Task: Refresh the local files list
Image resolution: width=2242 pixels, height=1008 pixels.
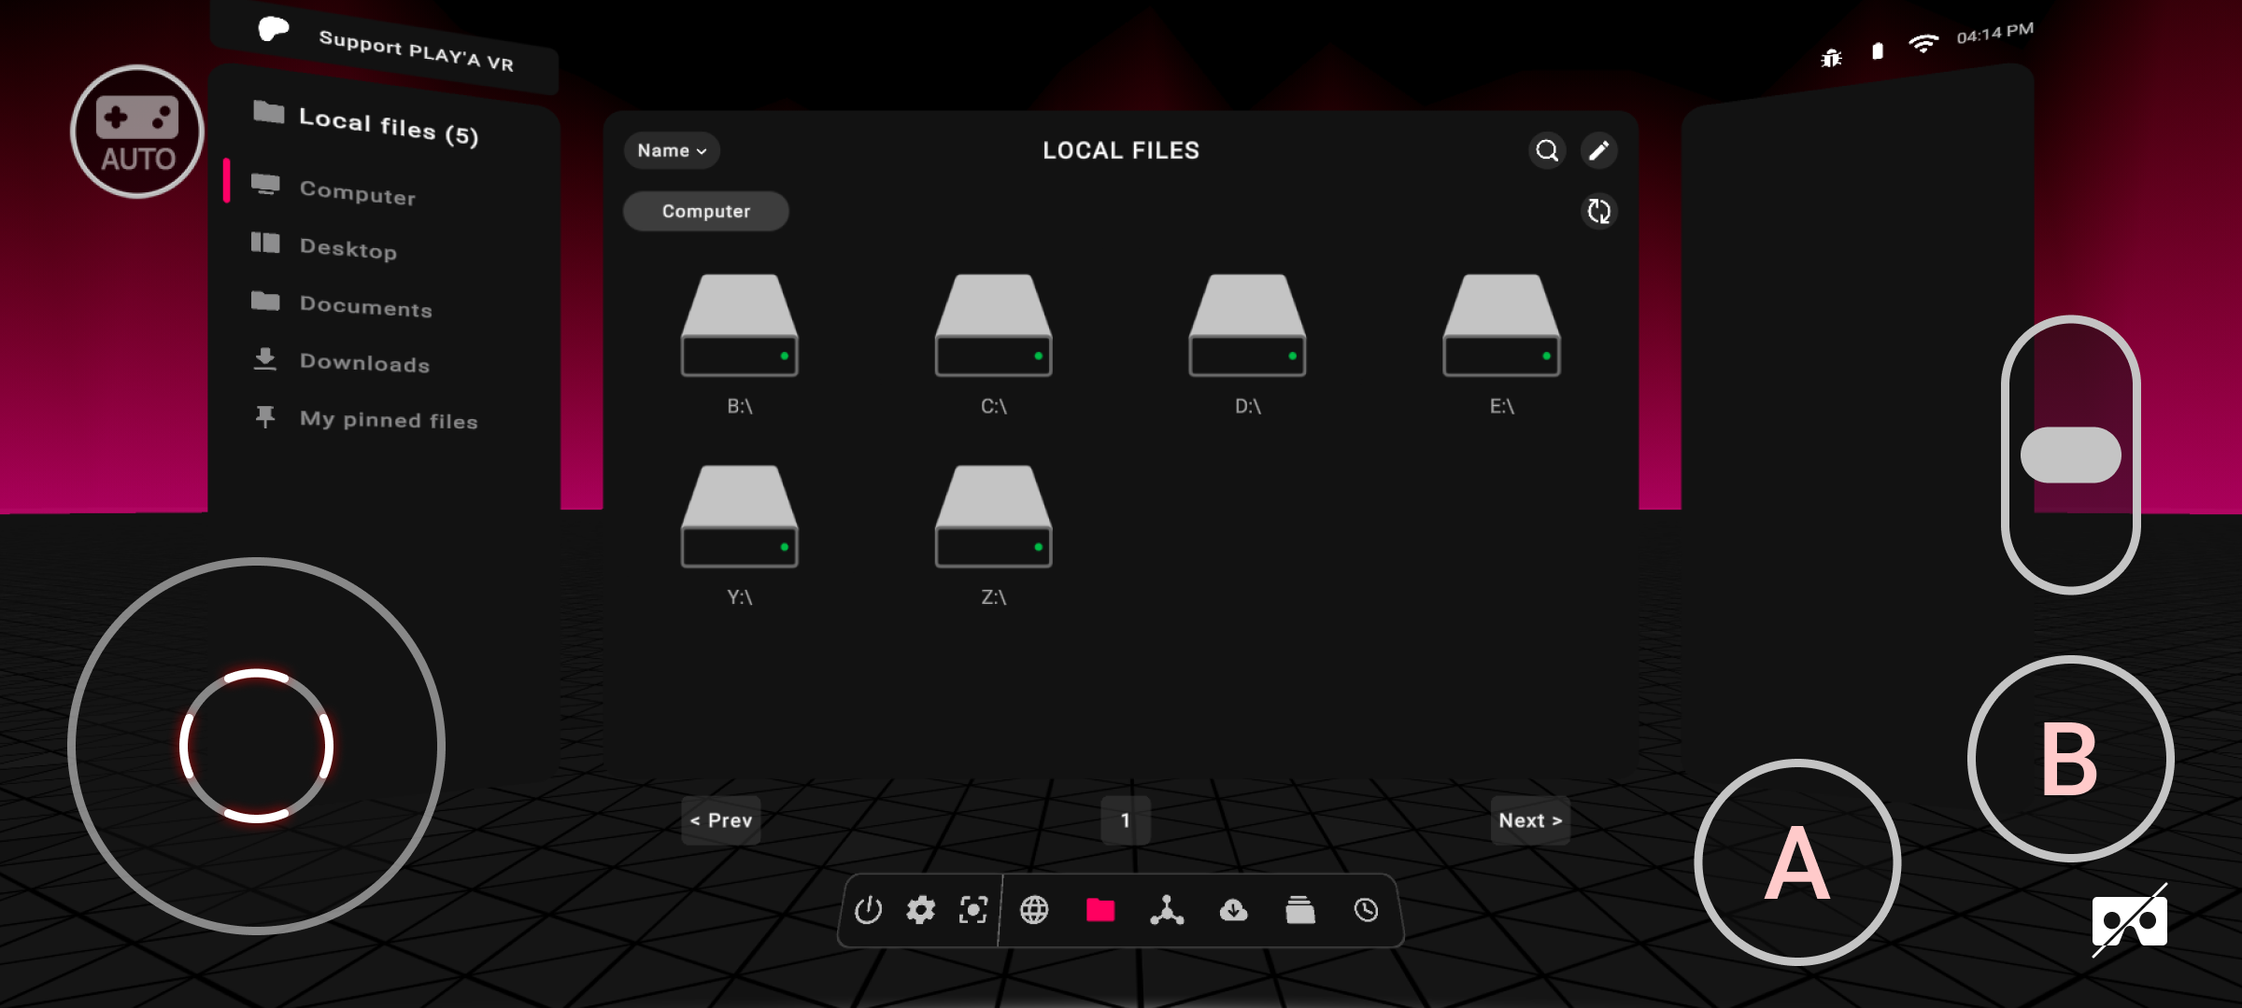Action: point(1598,212)
